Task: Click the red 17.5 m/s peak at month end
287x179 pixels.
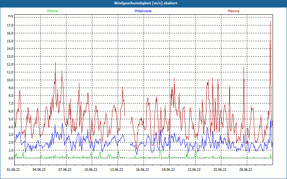Action: pyautogui.click(x=270, y=21)
